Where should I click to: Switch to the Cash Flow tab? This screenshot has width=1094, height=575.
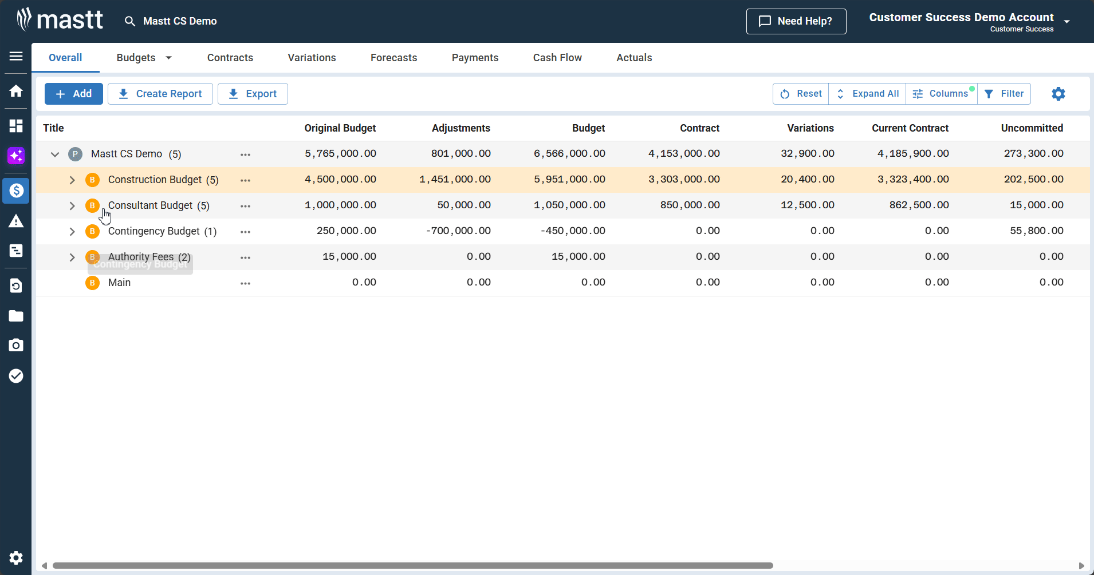point(557,58)
